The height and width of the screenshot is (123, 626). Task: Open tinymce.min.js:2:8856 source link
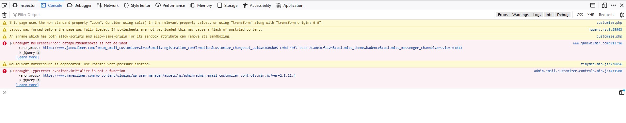tap(601, 64)
